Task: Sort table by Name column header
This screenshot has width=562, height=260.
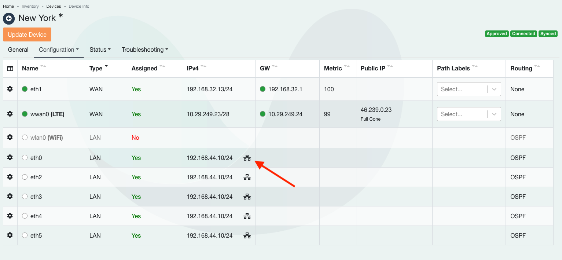Action: pyautogui.click(x=30, y=68)
